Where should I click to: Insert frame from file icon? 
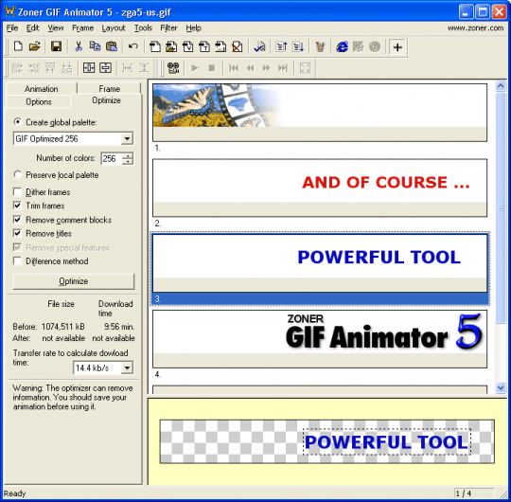tap(171, 46)
